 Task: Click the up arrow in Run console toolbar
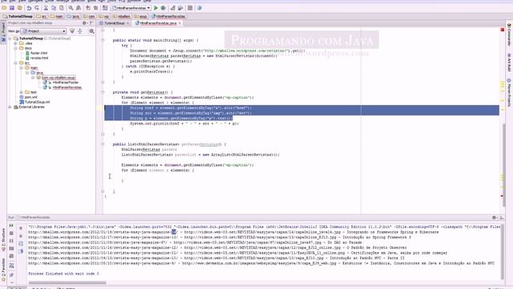click(21, 228)
